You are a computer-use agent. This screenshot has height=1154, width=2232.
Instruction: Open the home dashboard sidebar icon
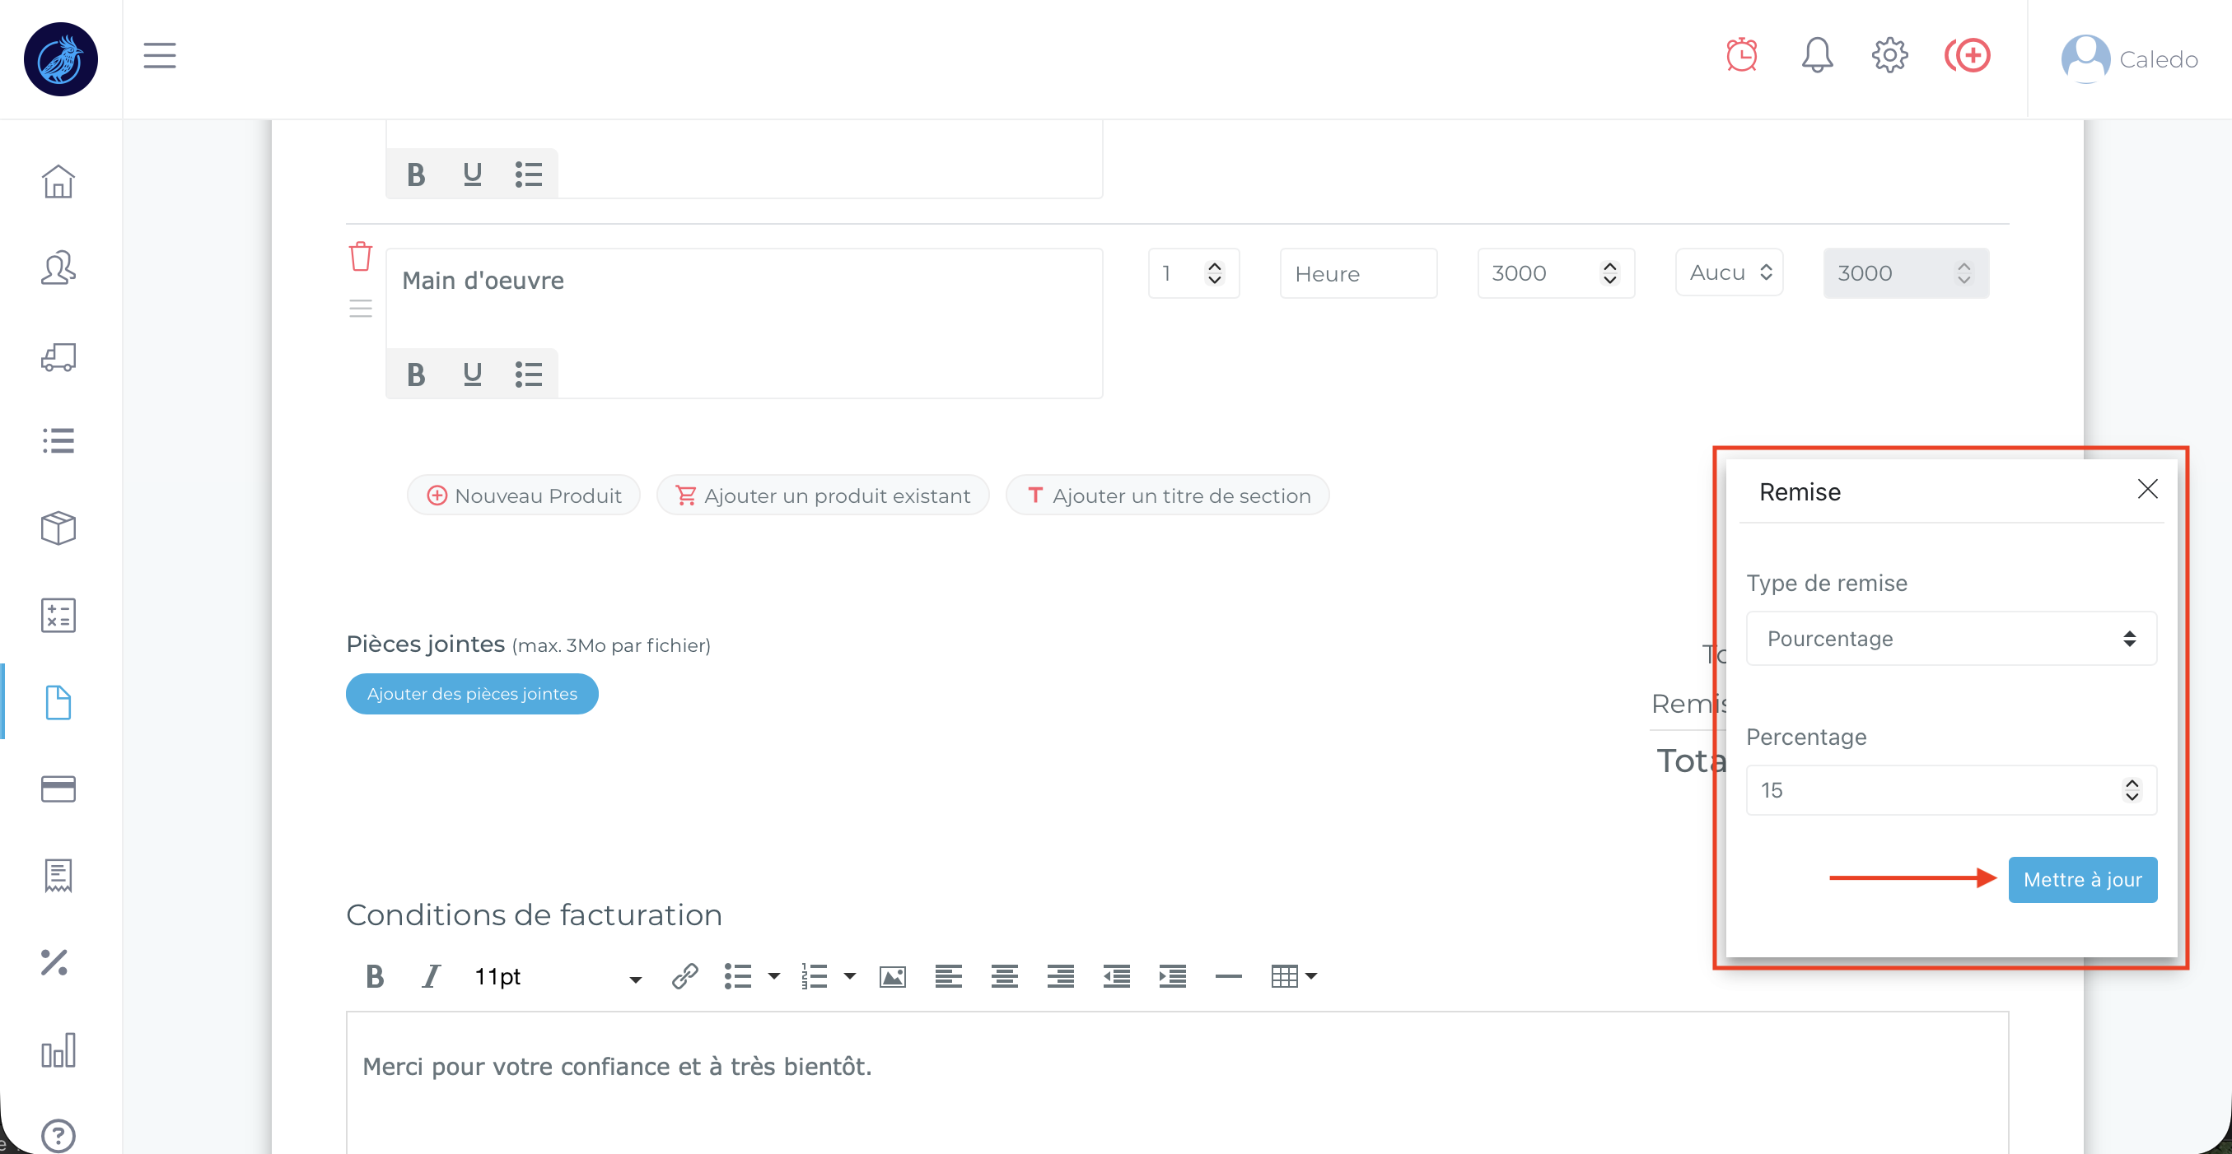click(x=58, y=182)
